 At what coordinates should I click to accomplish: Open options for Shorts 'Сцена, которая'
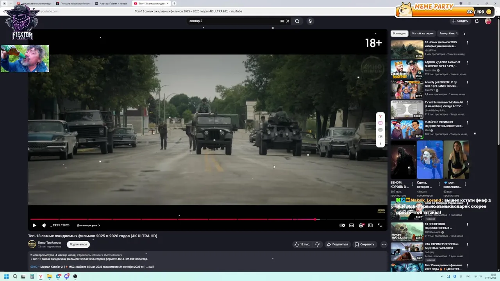click(x=439, y=183)
